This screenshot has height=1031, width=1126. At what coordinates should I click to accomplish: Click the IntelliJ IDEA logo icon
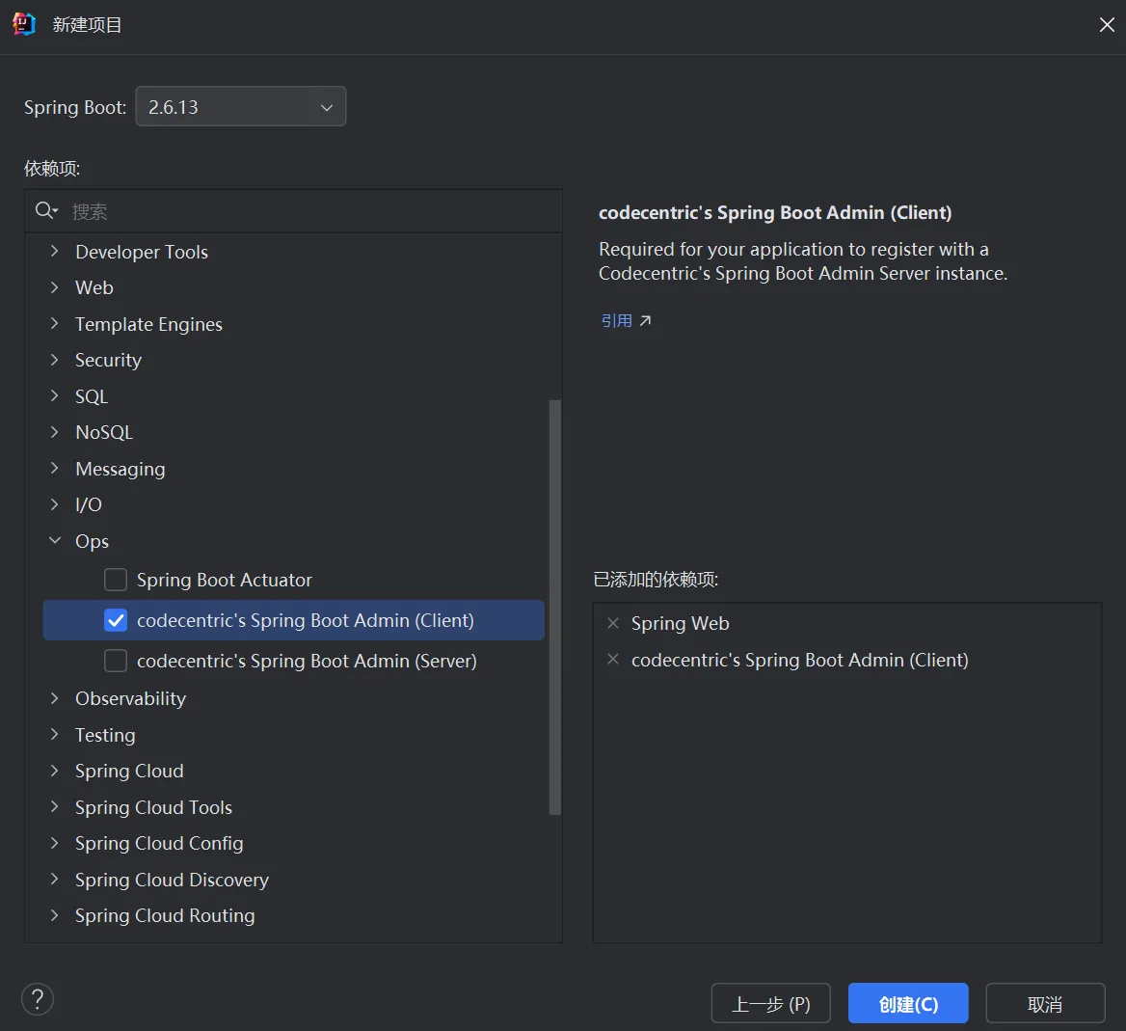pyautogui.click(x=24, y=25)
